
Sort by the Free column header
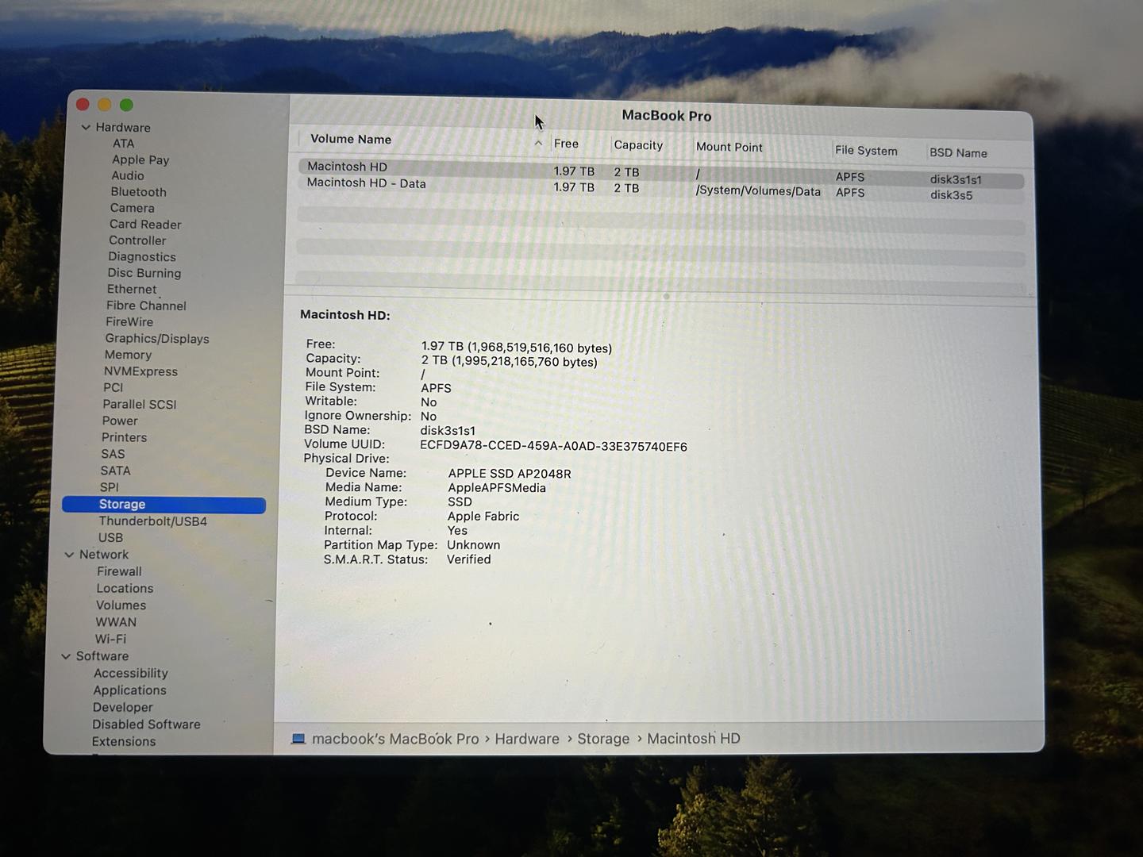566,144
